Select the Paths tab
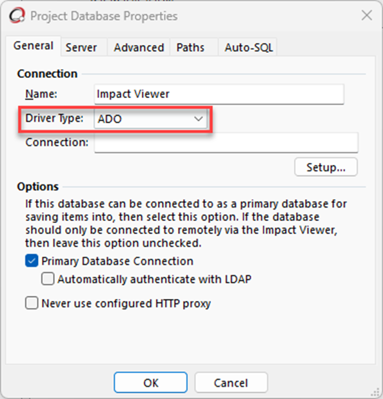 [x=190, y=47]
